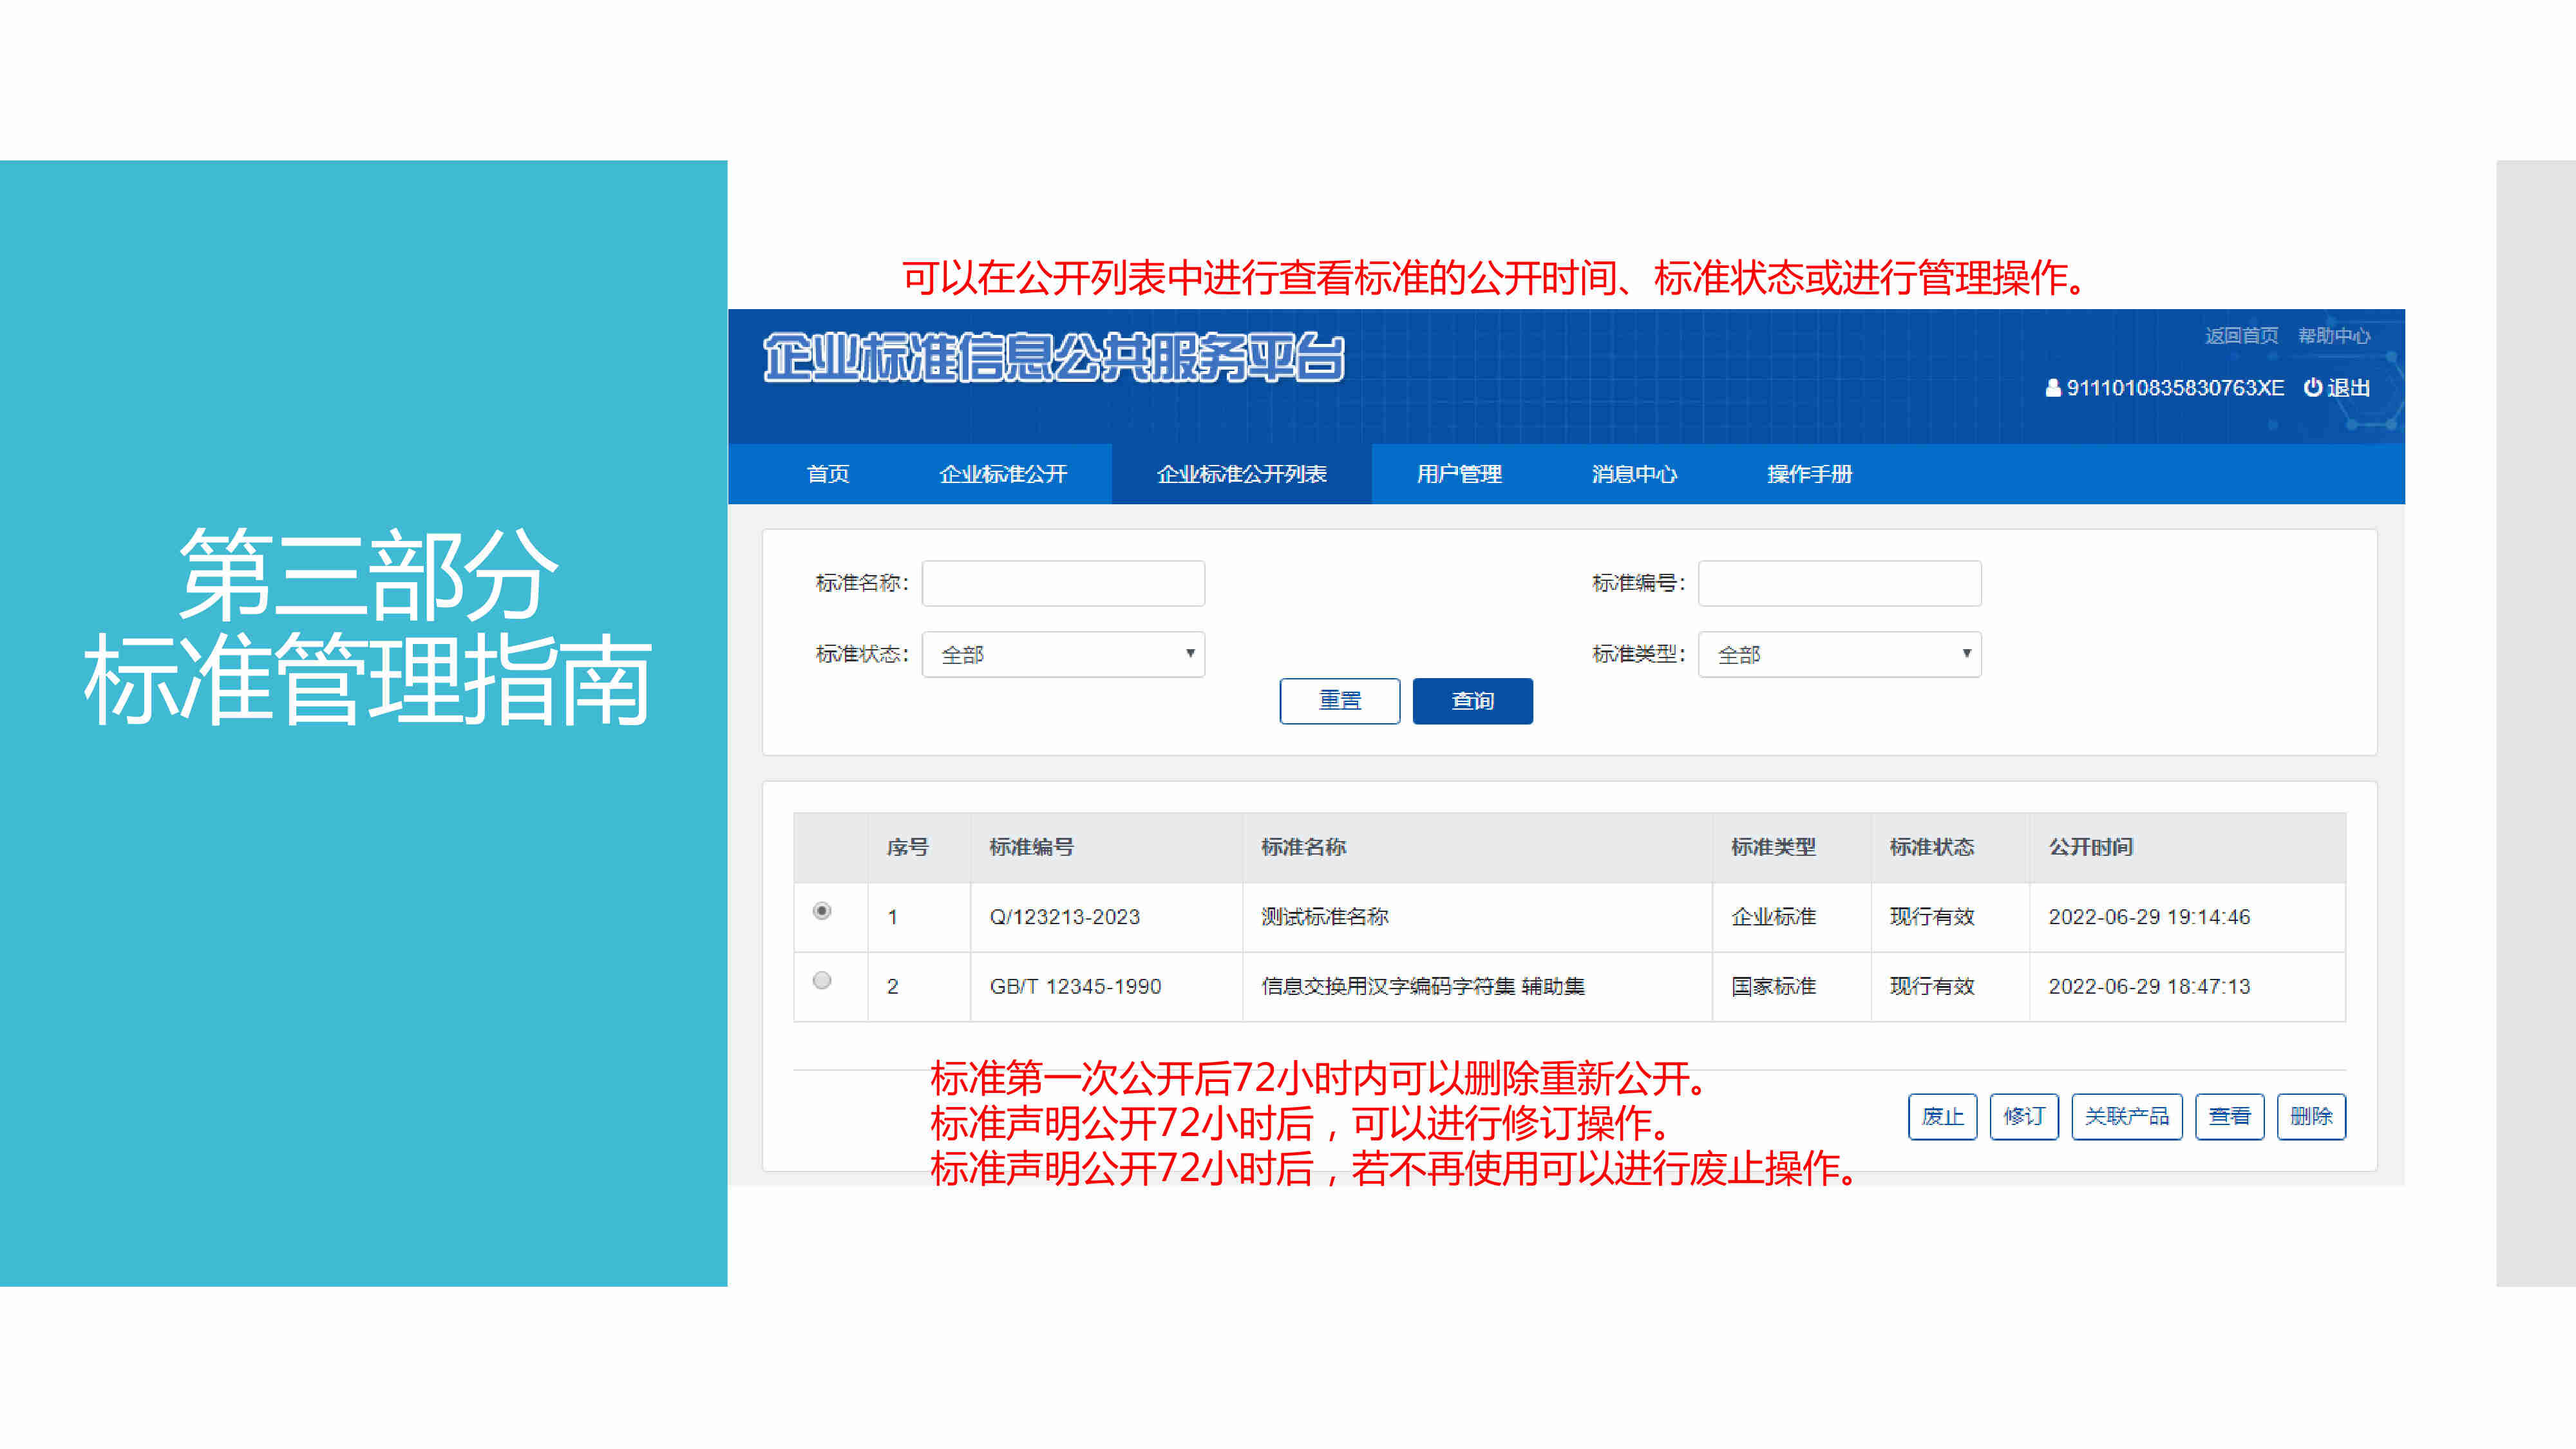
Task: Click the 企业标准信息公共服务平台 logo title
Action: tap(1054, 358)
